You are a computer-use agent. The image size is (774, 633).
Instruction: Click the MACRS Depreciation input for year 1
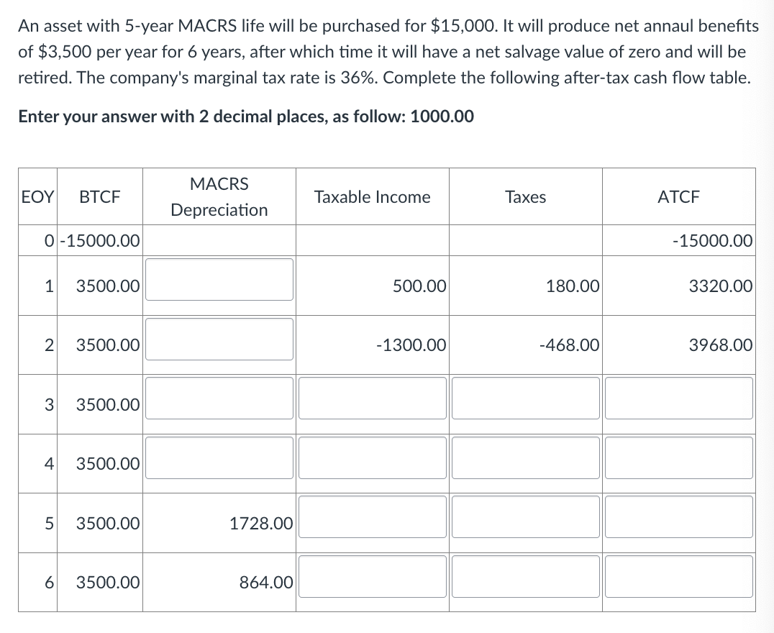coord(219,281)
